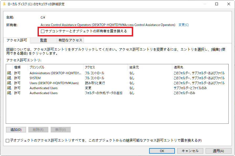
Task: Open the 有効なアクセス tab
Action: (70, 40)
